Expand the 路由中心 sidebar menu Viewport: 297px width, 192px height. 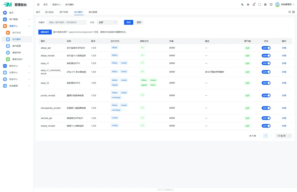tap(17, 66)
